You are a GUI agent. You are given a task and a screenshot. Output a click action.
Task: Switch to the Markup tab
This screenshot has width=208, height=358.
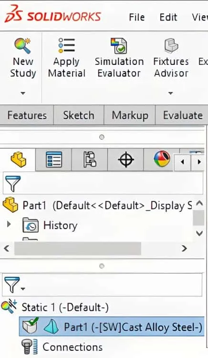click(x=130, y=115)
